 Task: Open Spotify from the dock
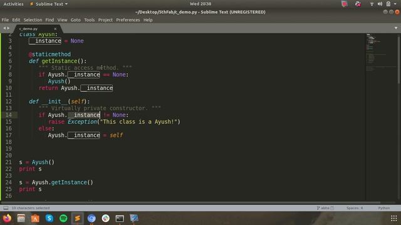pos(63,218)
